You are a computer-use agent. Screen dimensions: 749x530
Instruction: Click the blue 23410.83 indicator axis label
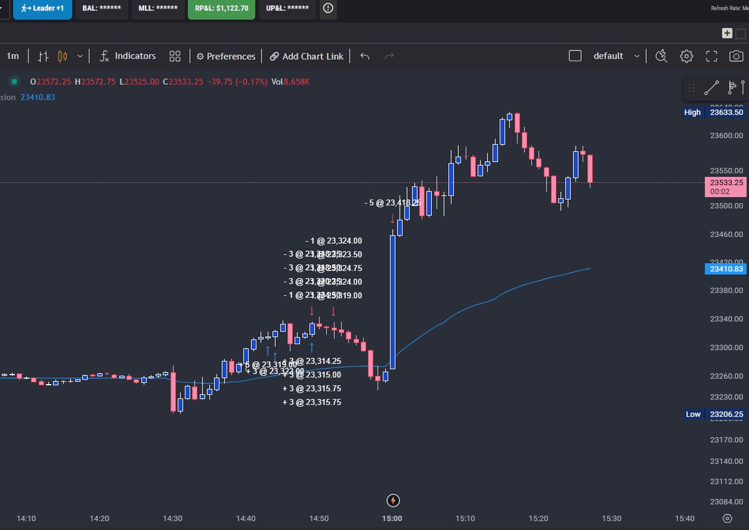coord(726,269)
